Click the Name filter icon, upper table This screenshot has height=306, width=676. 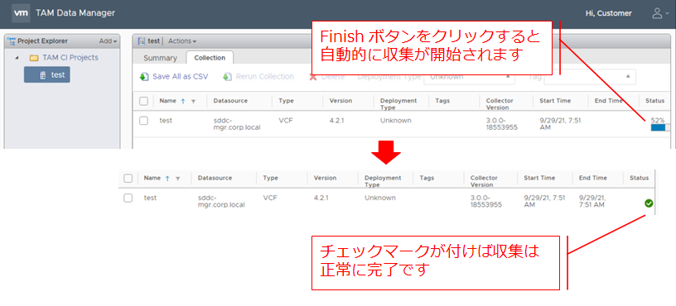point(193,102)
